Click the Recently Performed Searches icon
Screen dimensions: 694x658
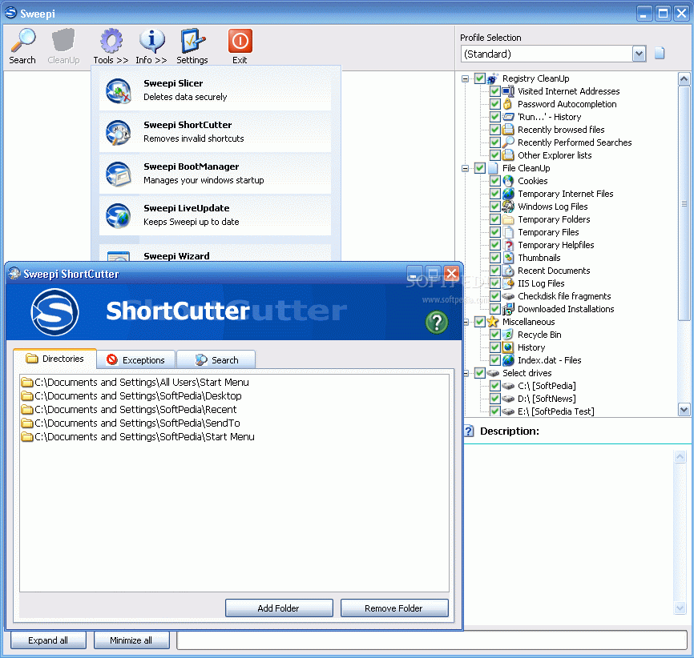point(509,142)
